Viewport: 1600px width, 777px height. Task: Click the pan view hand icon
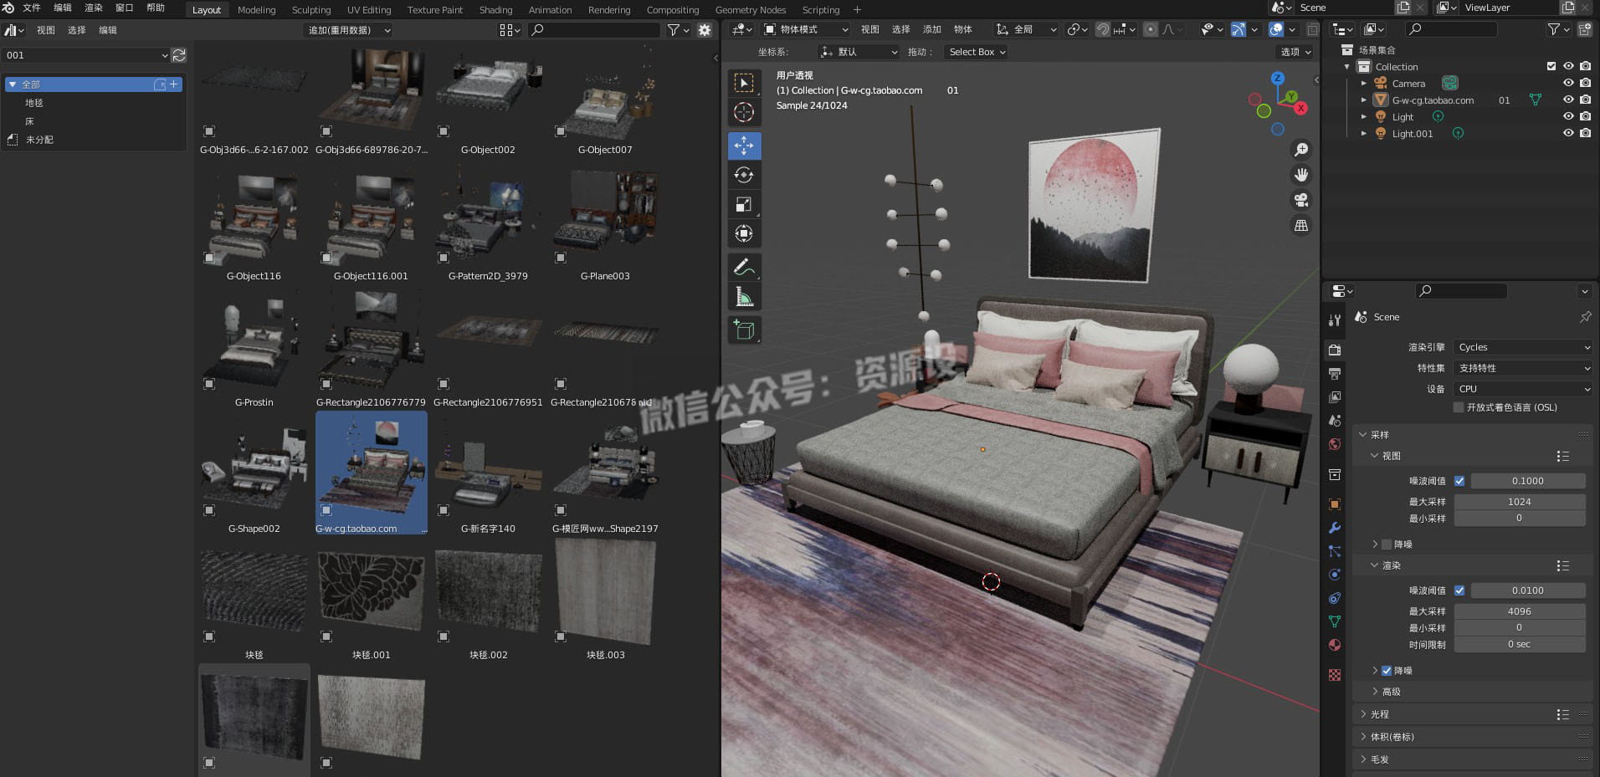point(1301,175)
